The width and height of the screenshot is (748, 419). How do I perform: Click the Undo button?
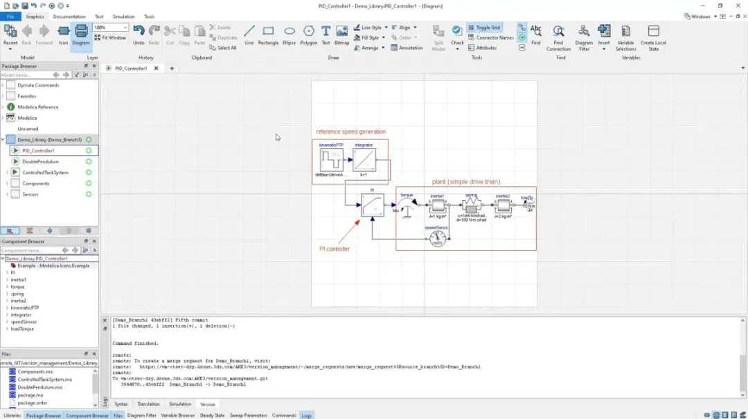[x=139, y=35]
